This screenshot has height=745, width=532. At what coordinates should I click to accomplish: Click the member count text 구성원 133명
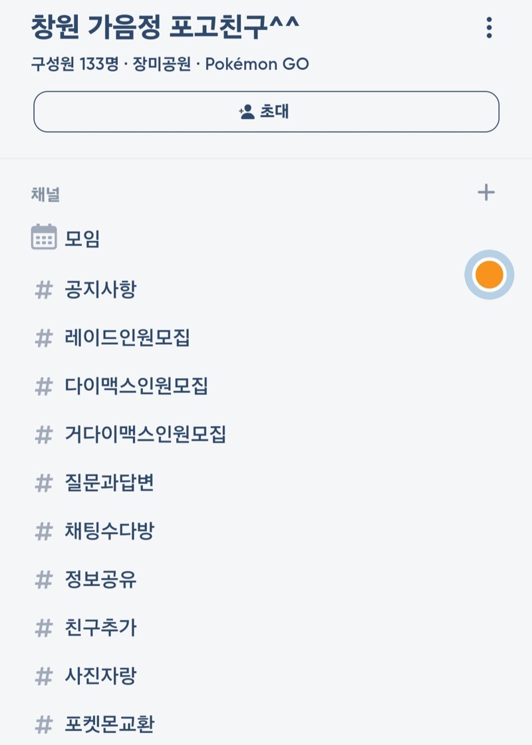[x=74, y=64]
